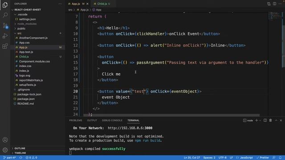Open package.json file

click(x=26, y=99)
